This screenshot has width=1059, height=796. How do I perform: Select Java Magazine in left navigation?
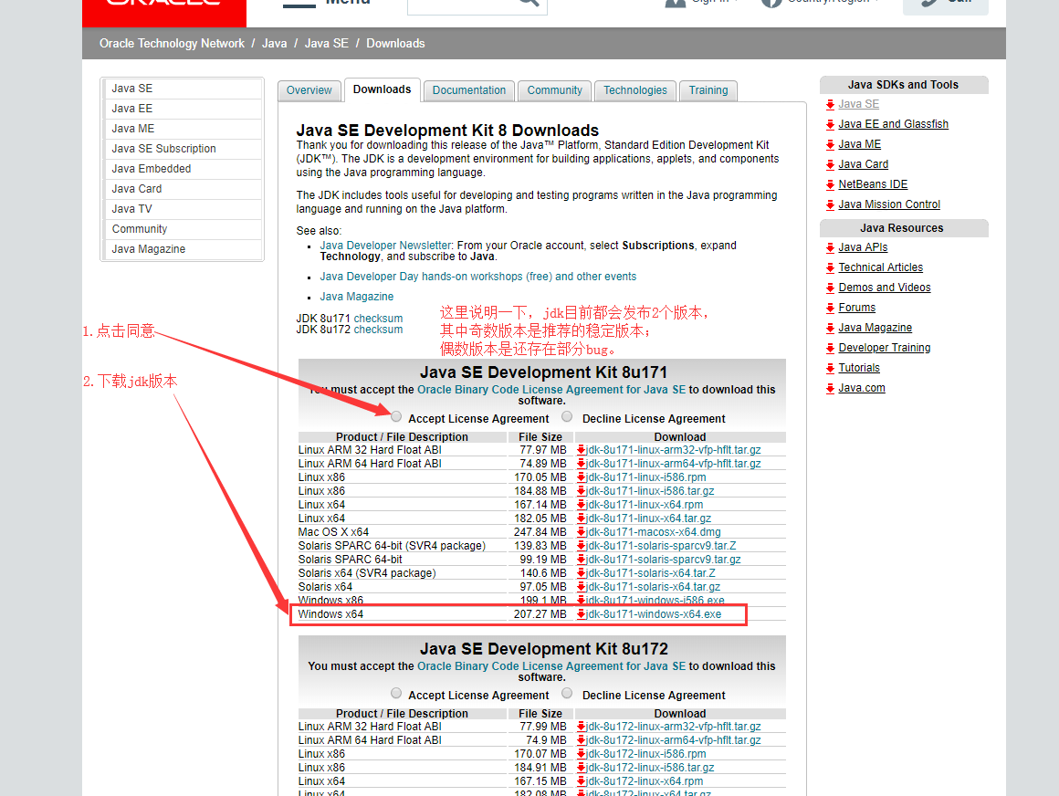click(183, 249)
